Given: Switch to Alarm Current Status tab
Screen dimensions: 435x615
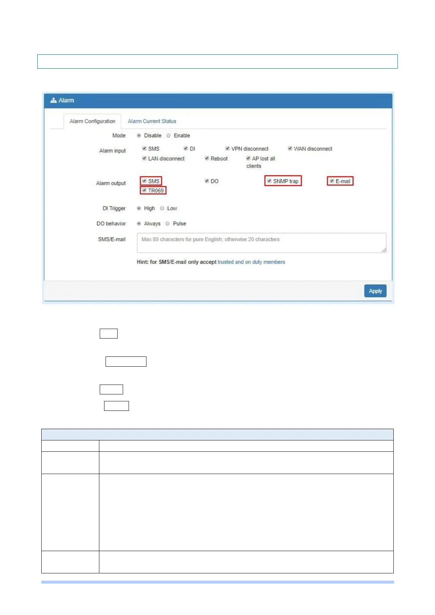Looking at the screenshot, I should click(152, 121).
